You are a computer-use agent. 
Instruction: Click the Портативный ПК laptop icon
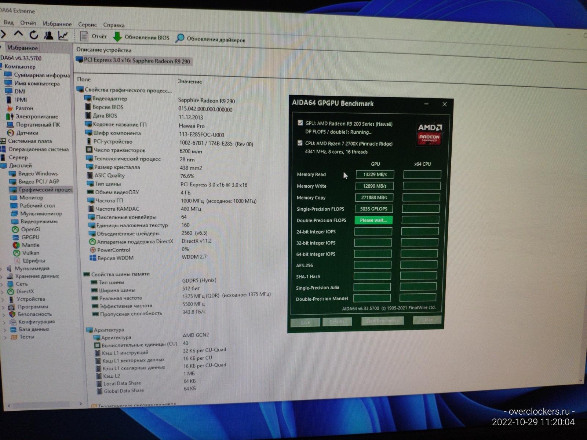click(x=10, y=125)
